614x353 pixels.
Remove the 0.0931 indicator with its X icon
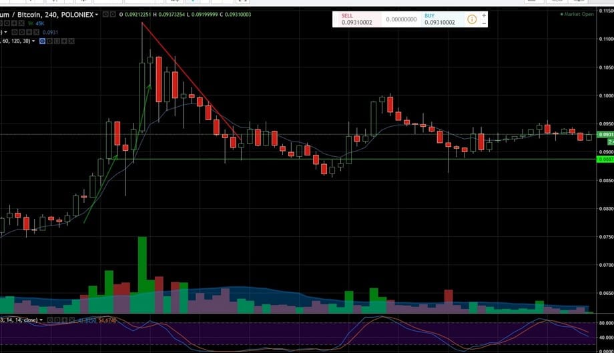pyautogui.click(x=37, y=32)
